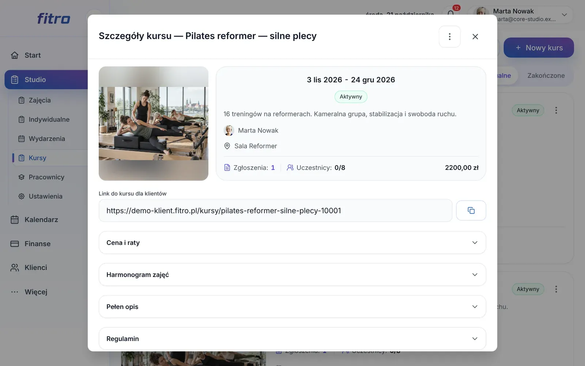The image size is (585, 366).
Task: Click the Aktywny status badge in dialog
Action: click(x=351, y=97)
